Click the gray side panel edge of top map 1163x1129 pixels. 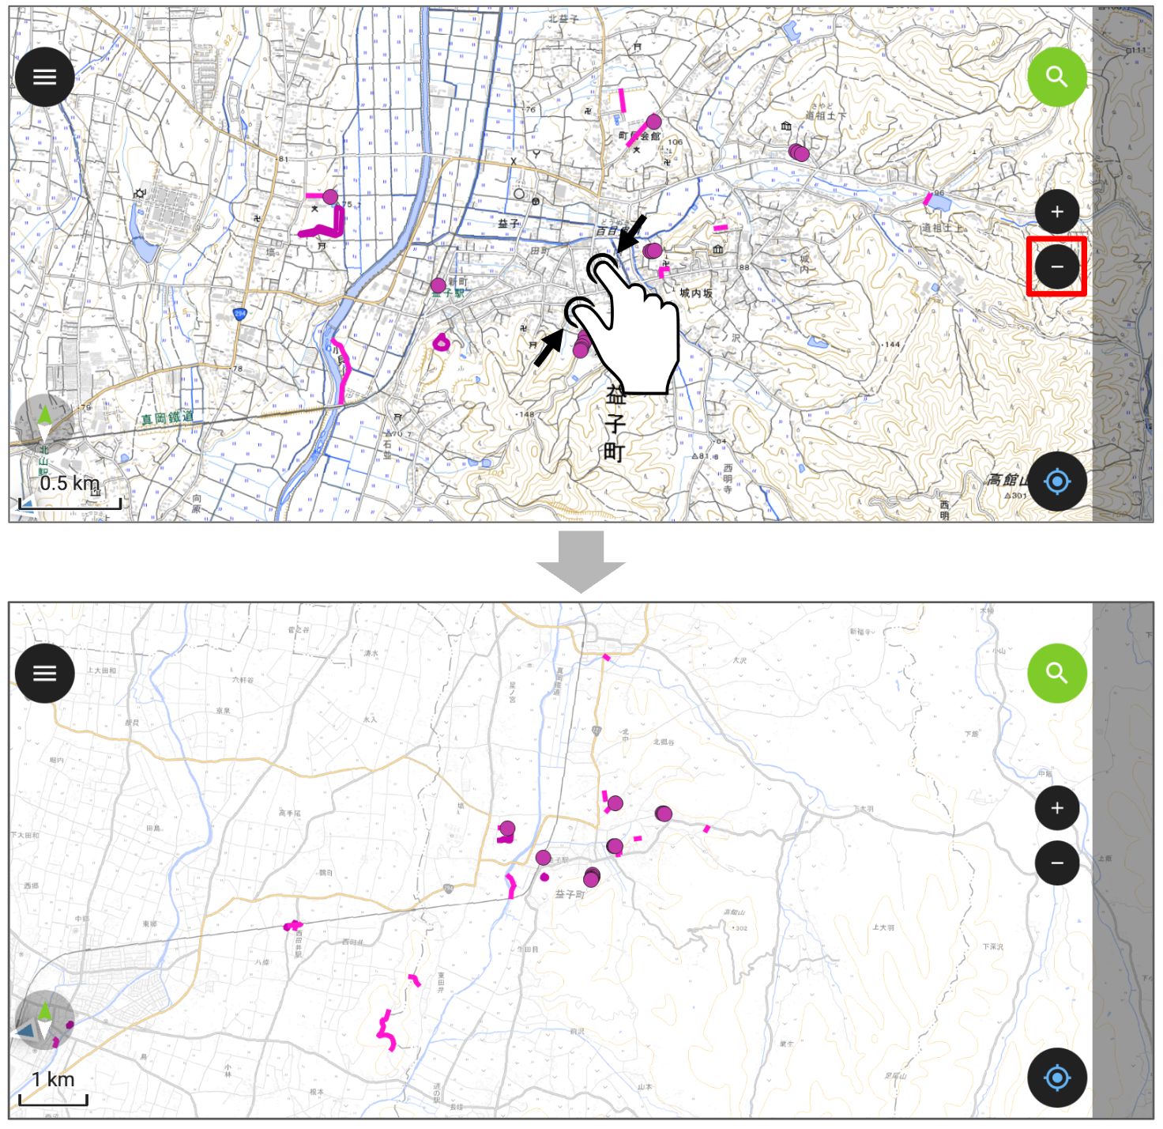[1122, 264]
